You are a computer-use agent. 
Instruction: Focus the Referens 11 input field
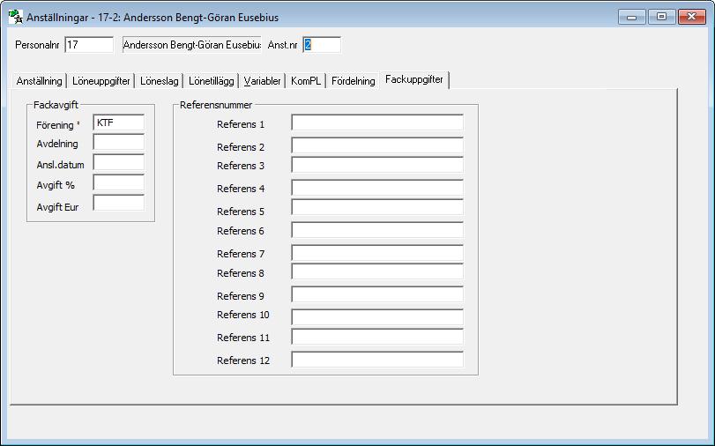377,337
